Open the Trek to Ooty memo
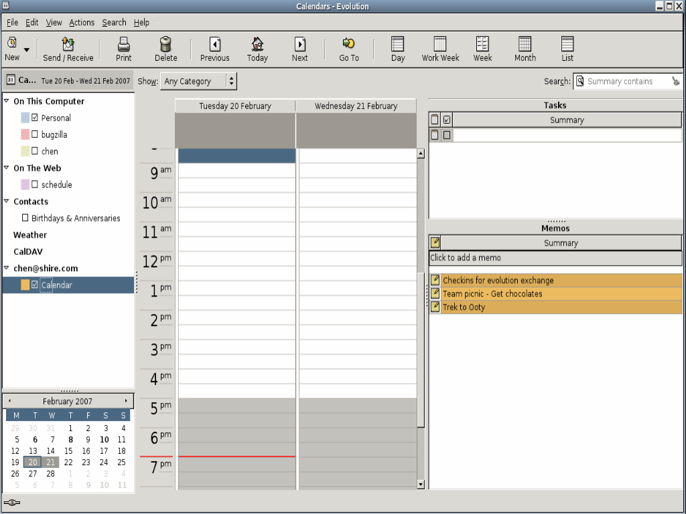686x514 pixels. [464, 307]
